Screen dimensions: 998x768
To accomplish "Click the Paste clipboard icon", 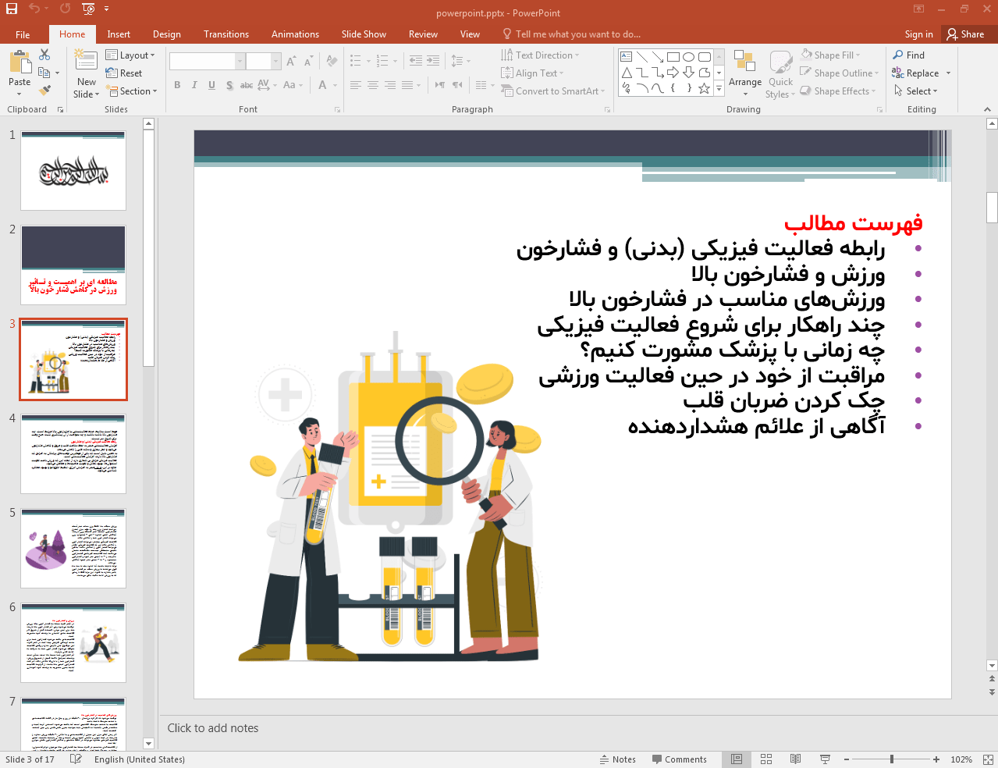I will (x=20, y=62).
